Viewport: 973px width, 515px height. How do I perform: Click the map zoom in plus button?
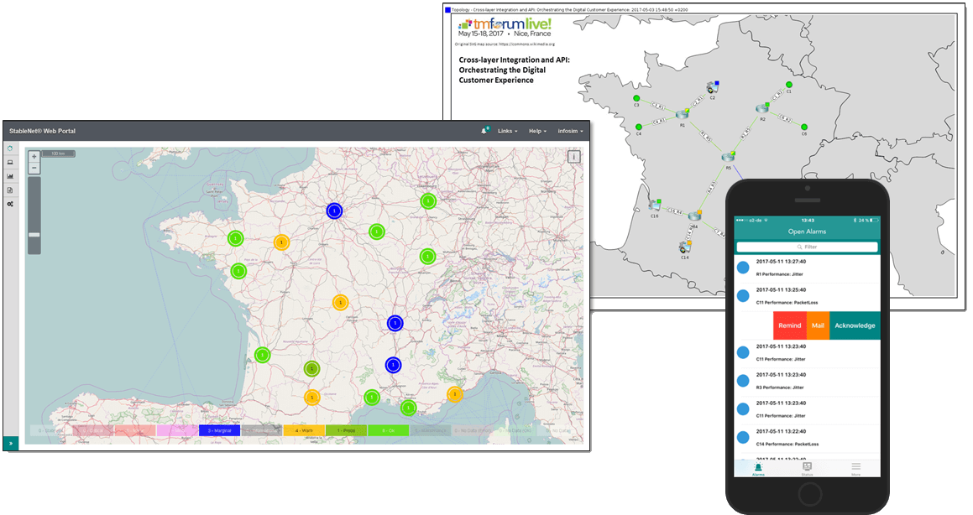[34, 157]
